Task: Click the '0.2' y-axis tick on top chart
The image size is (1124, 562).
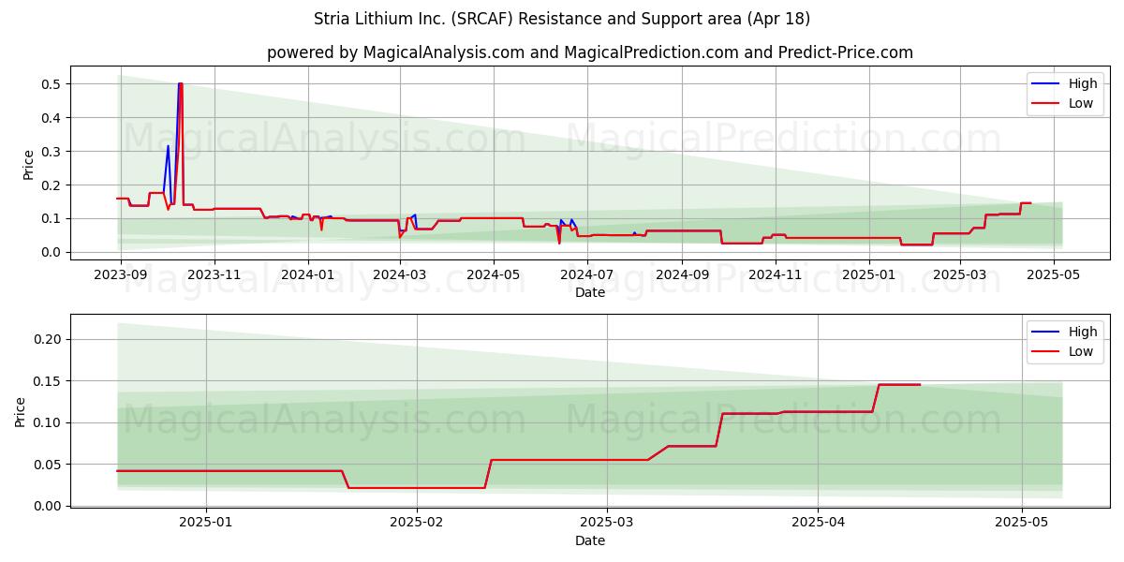Action: coord(52,185)
